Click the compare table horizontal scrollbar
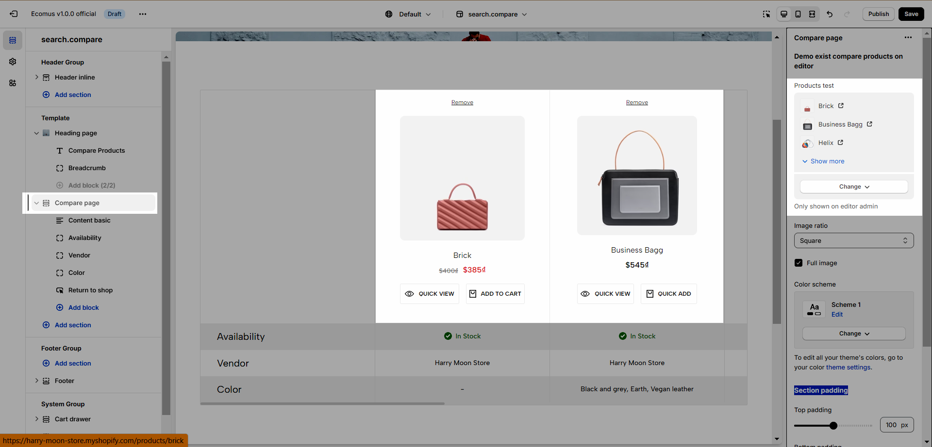The width and height of the screenshot is (932, 447). (x=322, y=403)
